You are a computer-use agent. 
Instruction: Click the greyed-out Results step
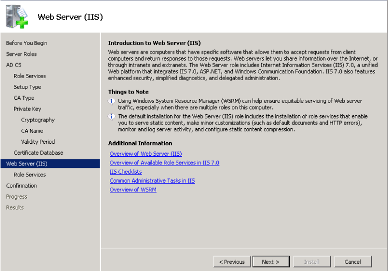tap(15, 207)
